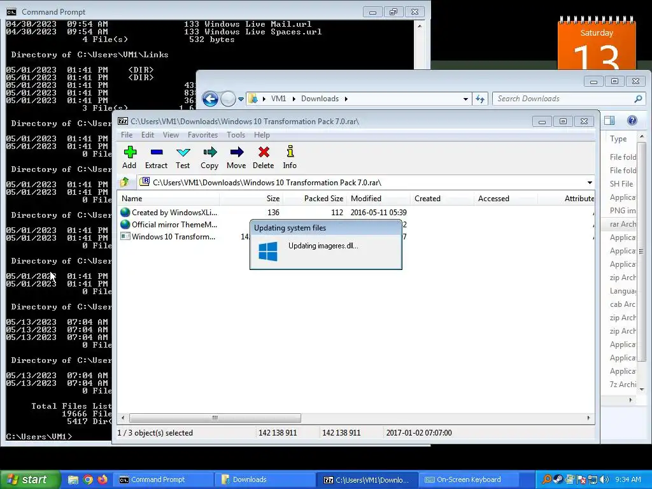Switch to the 7-Zip taskbar button
Image resolution: width=652 pixels, height=489 pixels.
pyautogui.click(x=367, y=479)
